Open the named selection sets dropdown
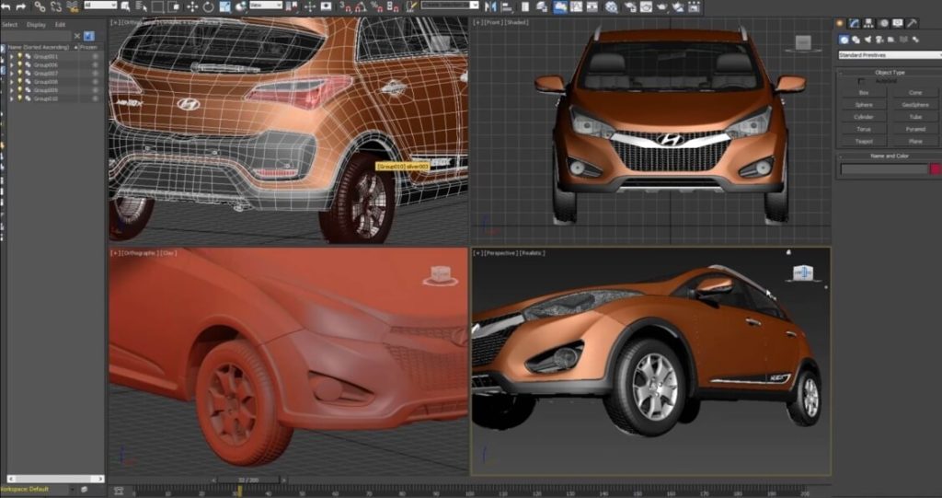This screenshot has width=942, height=498. tap(449, 5)
